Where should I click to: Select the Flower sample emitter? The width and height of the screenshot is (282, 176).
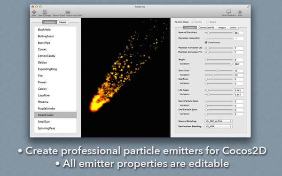pyautogui.click(x=55, y=82)
